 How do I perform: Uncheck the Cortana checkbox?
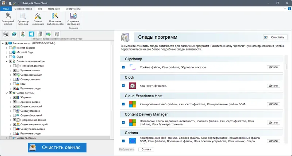click(x=123, y=141)
